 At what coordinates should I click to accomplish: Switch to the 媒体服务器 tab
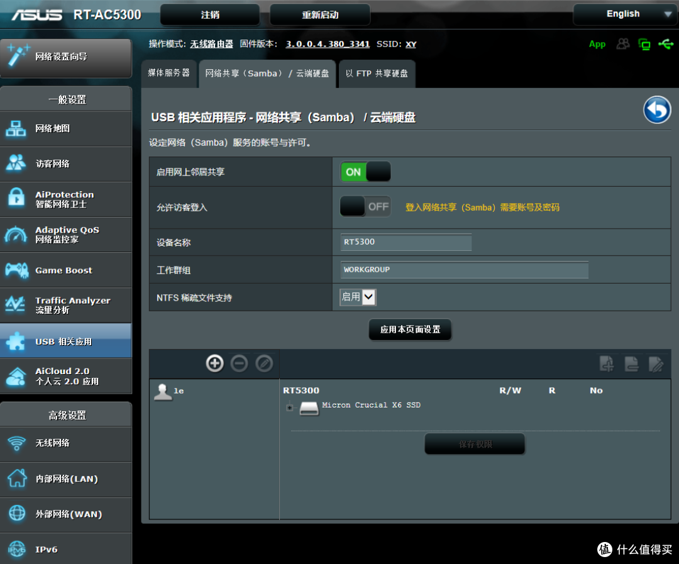click(169, 73)
